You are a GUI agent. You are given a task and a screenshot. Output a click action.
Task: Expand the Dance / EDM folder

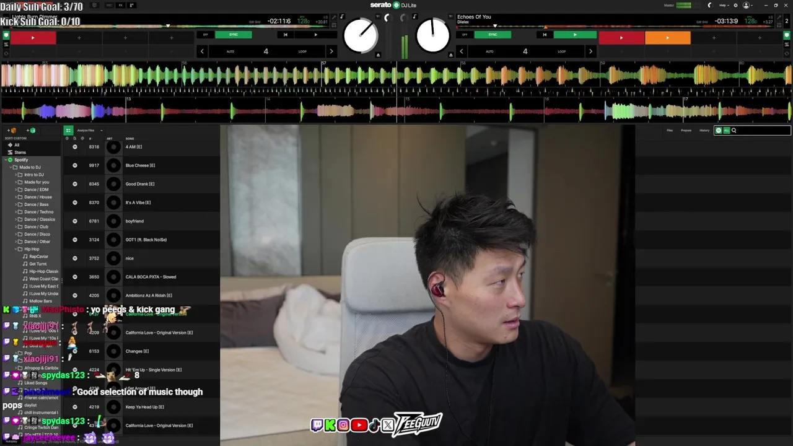(15, 190)
